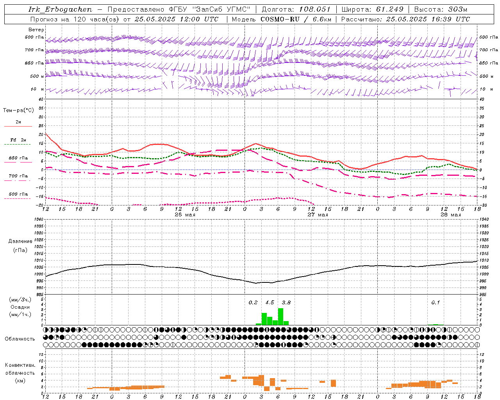Select the "Облачность" cloud cover label

[20, 339]
